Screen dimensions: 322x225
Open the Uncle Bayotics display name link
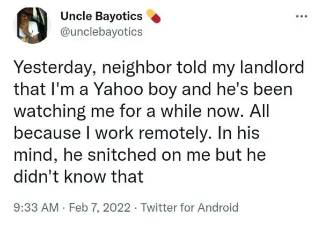[x=100, y=17]
